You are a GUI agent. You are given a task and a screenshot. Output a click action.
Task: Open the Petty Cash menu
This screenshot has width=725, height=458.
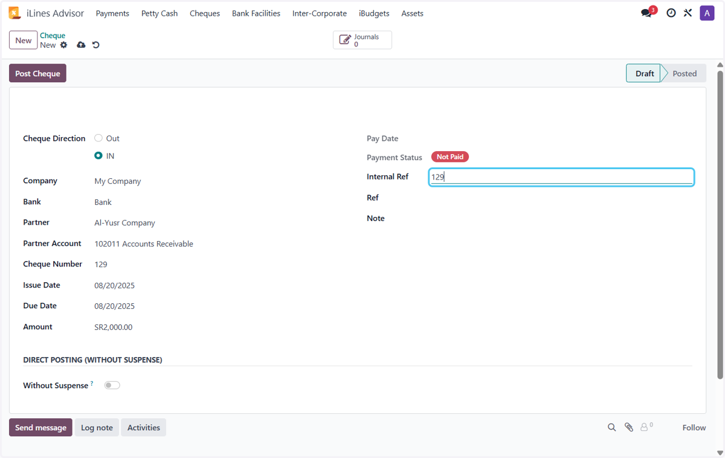159,13
